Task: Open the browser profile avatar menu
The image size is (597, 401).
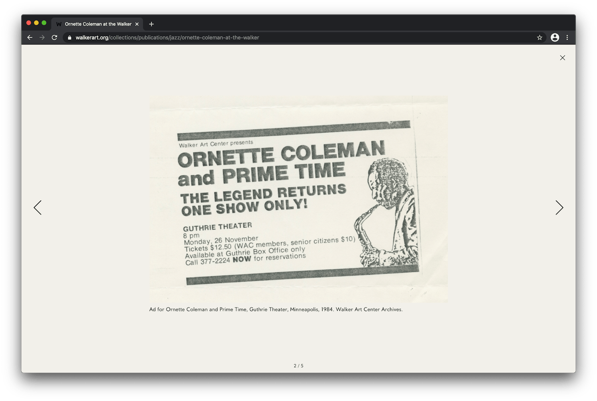Action: pos(555,37)
